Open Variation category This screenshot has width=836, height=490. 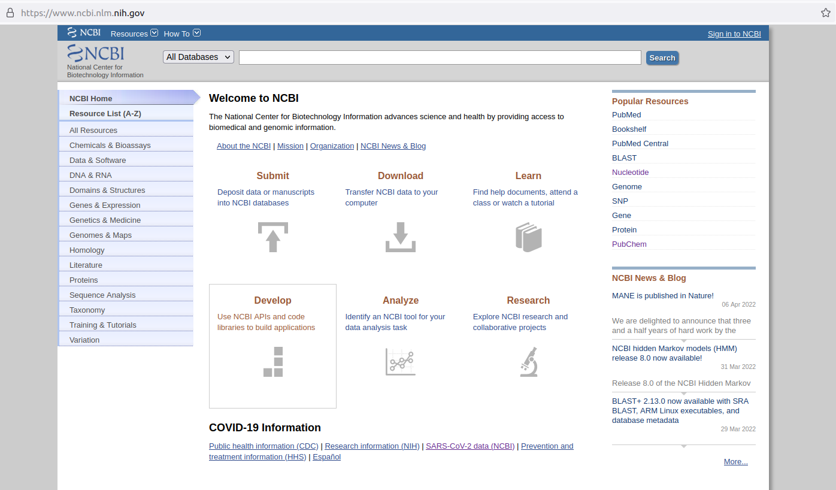(126, 340)
